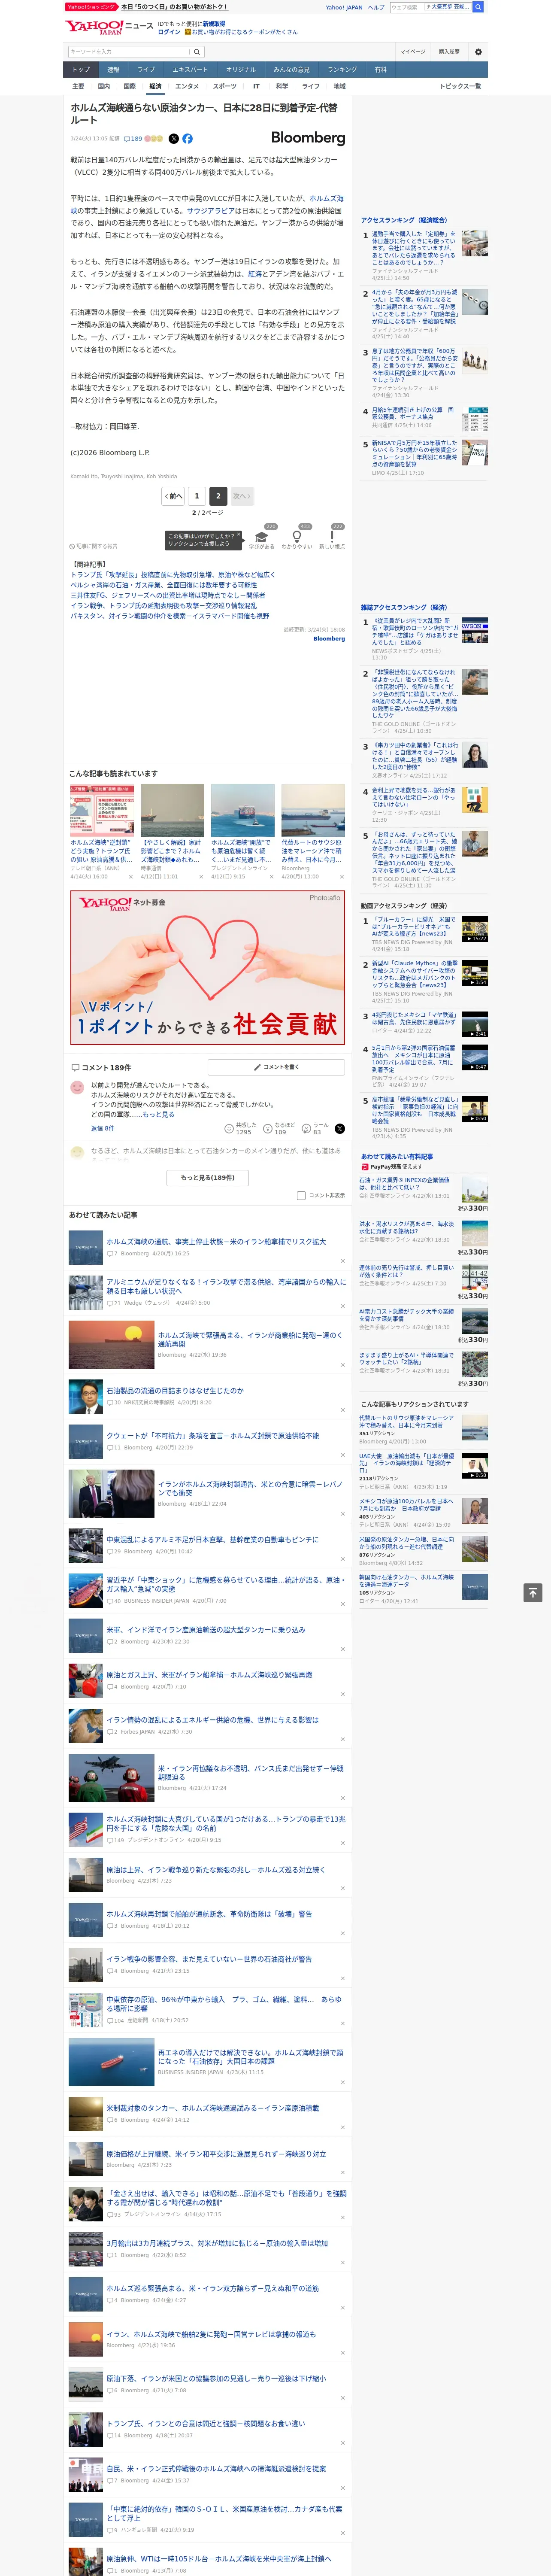The width and height of the screenshot is (551, 2576).
Task: Open the 189 comments count icon under the headline
Action: pyautogui.click(x=133, y=139)
